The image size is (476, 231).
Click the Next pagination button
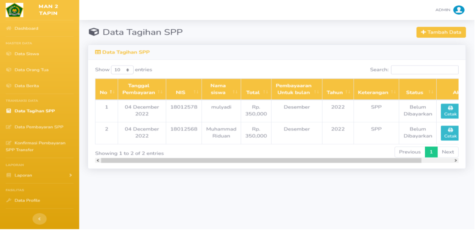click(x=448, y=152)
